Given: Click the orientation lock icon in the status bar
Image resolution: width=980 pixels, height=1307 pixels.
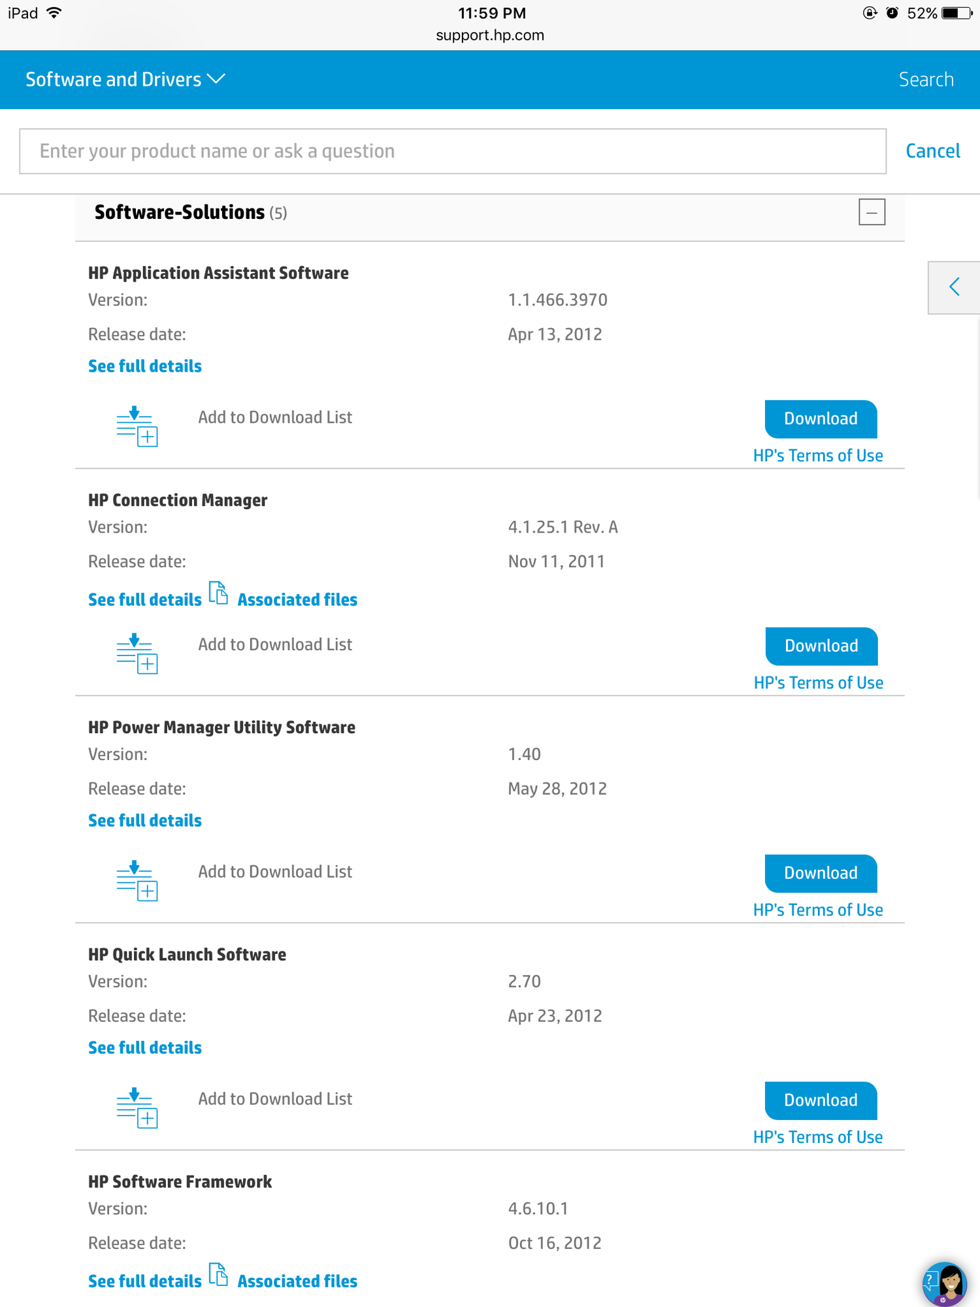Looking at the screenshot, I should pos(869,12).
